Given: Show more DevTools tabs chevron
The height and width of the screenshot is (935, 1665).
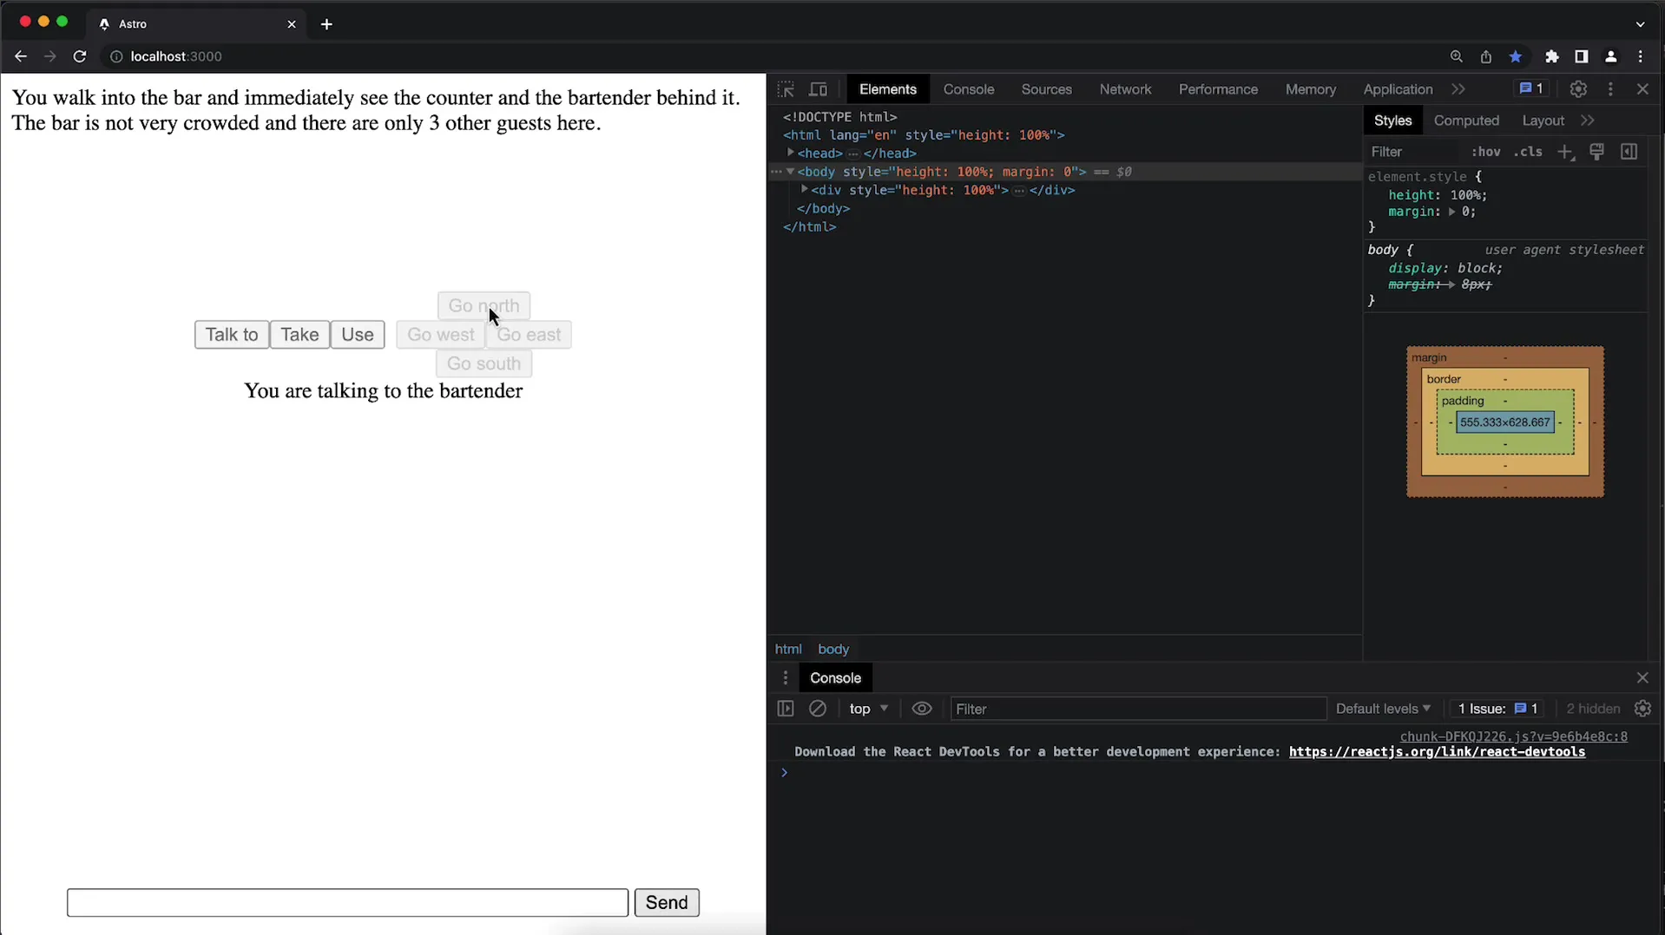Looking at the screenshot, I should [1458, 89].
